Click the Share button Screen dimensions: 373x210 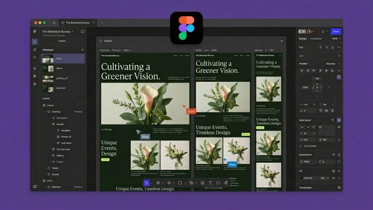click(336, 31)
